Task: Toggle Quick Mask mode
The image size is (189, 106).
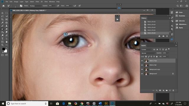Action: 2,55
